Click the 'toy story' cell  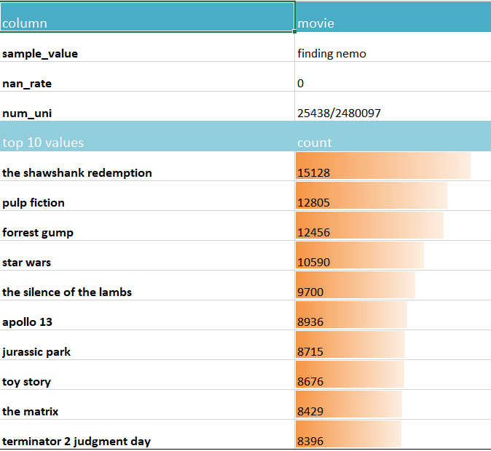pyautogui.click(x=147, y=375)
